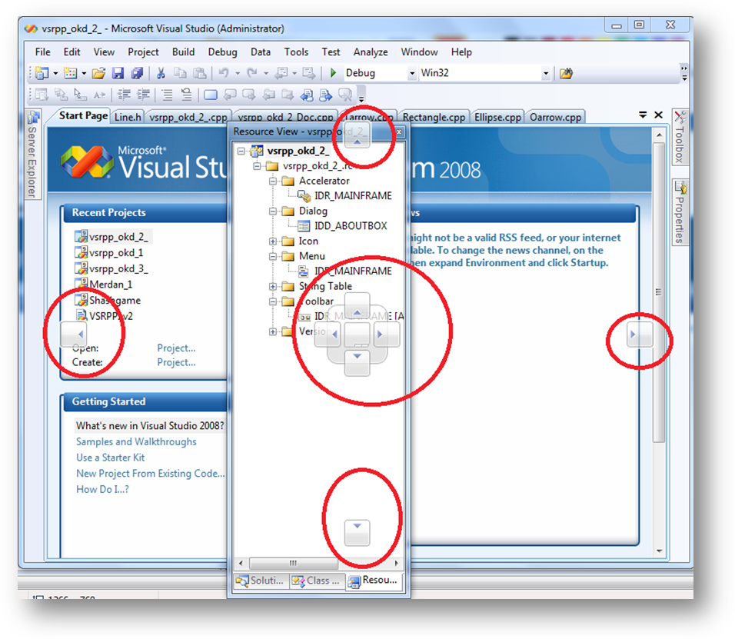
Task: Click the Copy icon in toolbar
Action: pos(180,73)
